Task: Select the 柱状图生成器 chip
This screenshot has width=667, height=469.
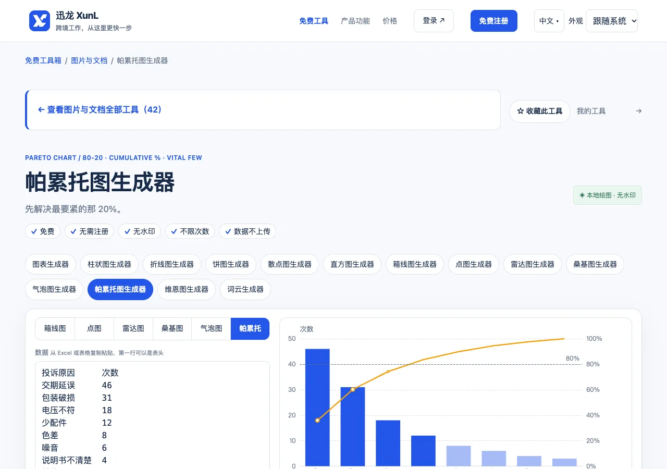Action: click(109, 264)
